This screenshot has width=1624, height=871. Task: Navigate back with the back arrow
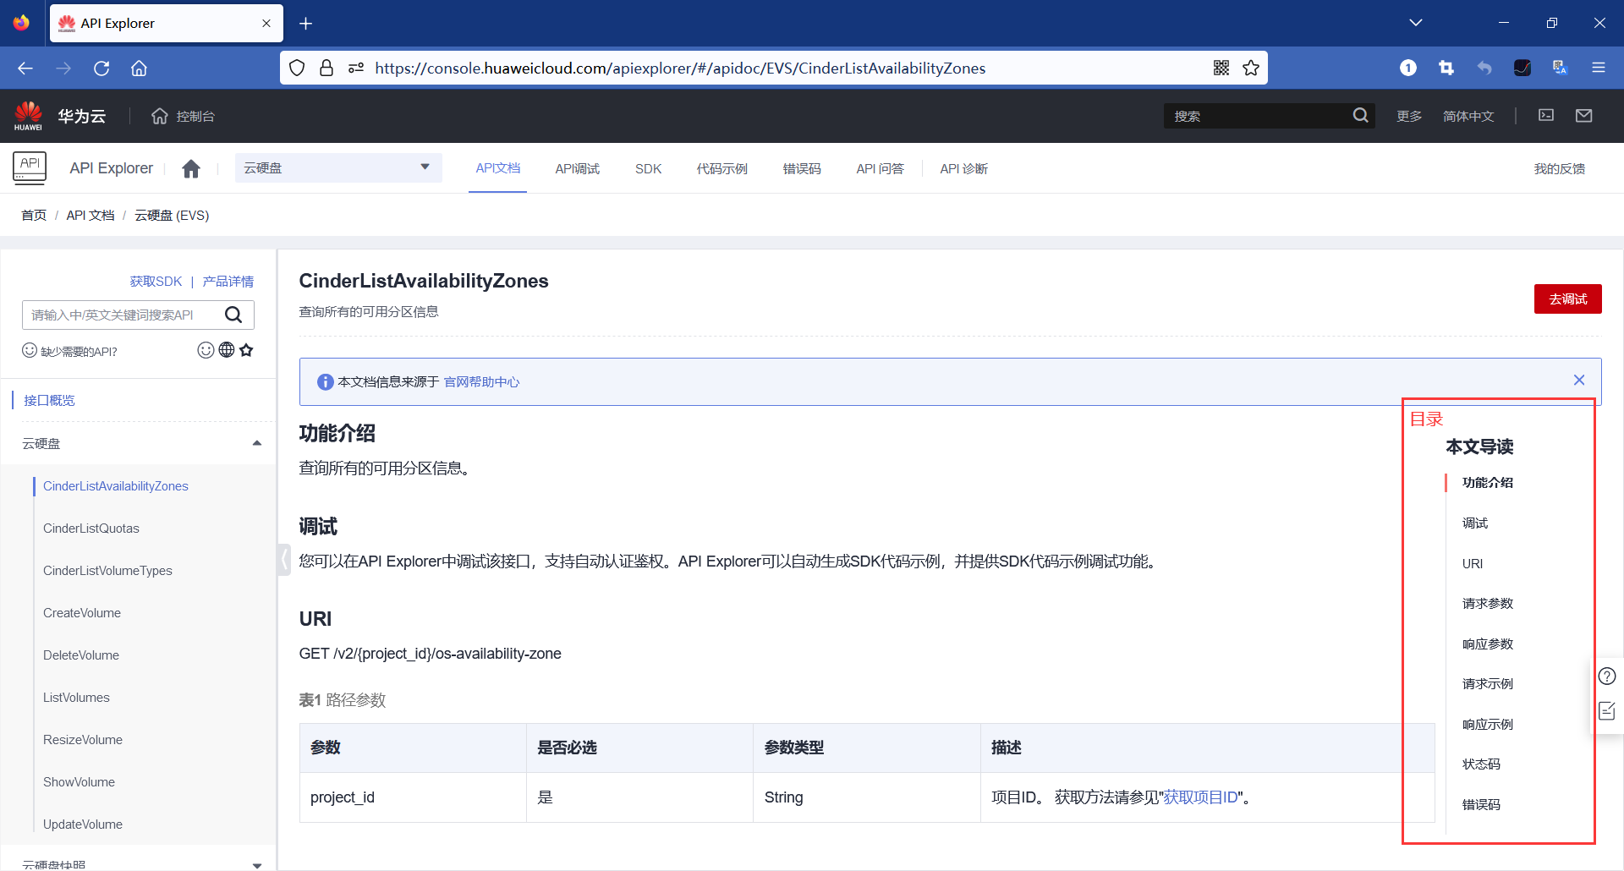click(25, 68)
